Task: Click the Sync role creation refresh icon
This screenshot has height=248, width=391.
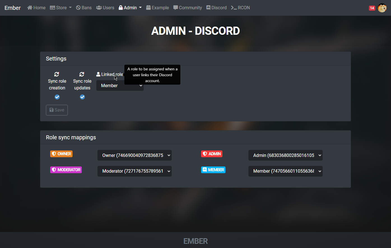Action: (57, 74)
